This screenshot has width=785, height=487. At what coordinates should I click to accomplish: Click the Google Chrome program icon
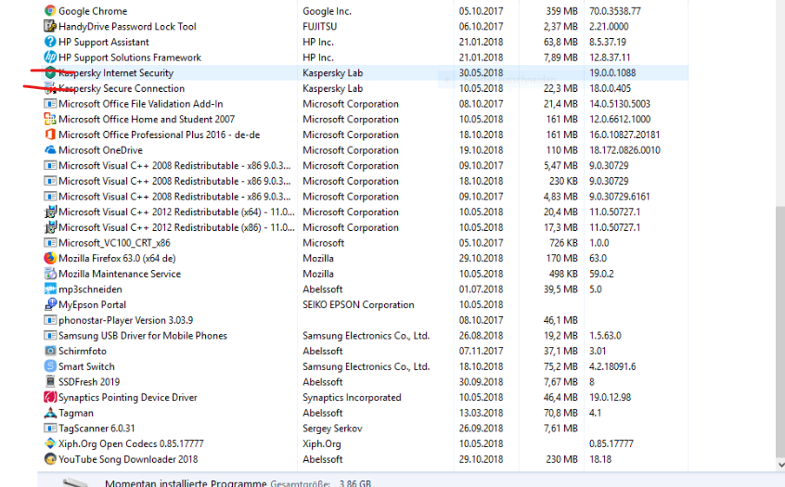tap(50, 10)
